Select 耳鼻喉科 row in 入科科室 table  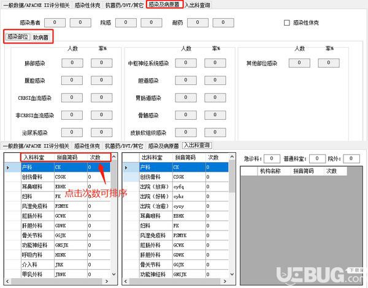tap(58, 186)
